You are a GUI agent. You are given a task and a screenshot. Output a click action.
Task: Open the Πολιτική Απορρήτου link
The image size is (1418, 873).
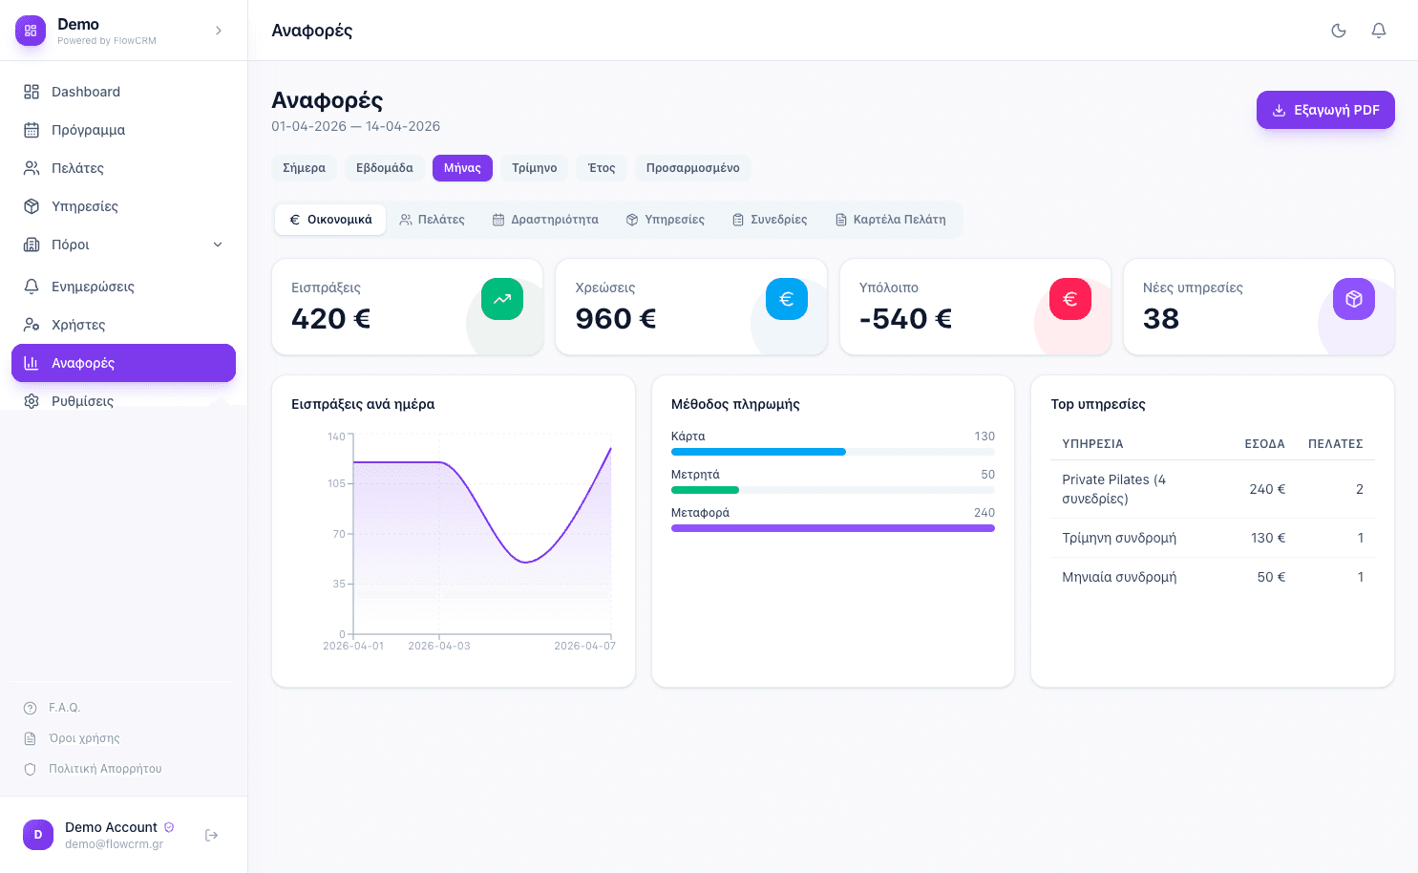tap(93, 769)
